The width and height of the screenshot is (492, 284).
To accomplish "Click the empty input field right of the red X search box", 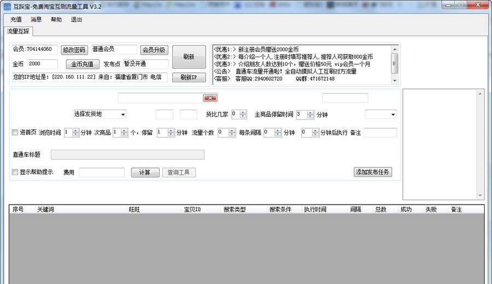I will pyautogui.click(x=345, y=98).
